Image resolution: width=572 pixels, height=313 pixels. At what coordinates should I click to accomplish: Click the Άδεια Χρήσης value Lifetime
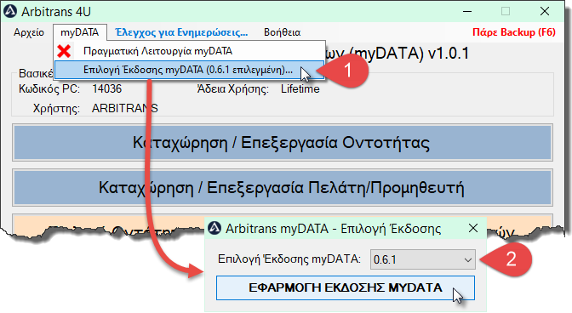(x=300, y=89)
